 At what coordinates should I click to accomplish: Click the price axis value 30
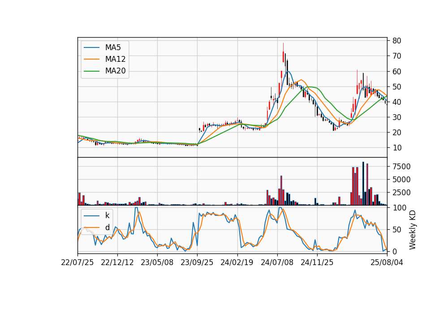(x=397, y=117)
